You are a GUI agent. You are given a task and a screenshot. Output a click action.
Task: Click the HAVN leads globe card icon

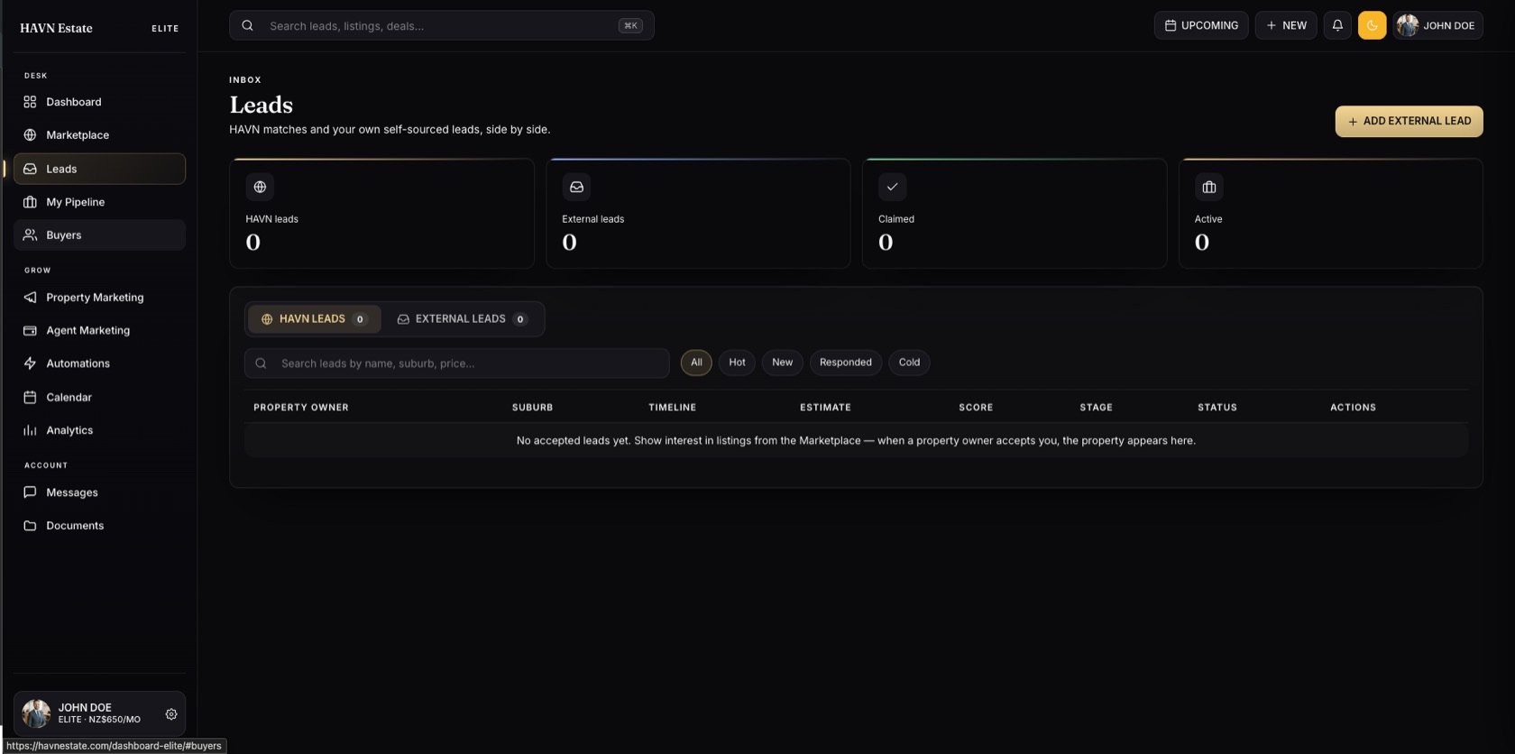260,187
